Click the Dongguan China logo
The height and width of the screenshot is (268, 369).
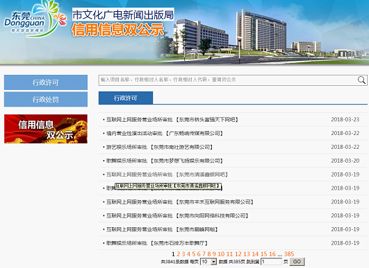(35, 19)
